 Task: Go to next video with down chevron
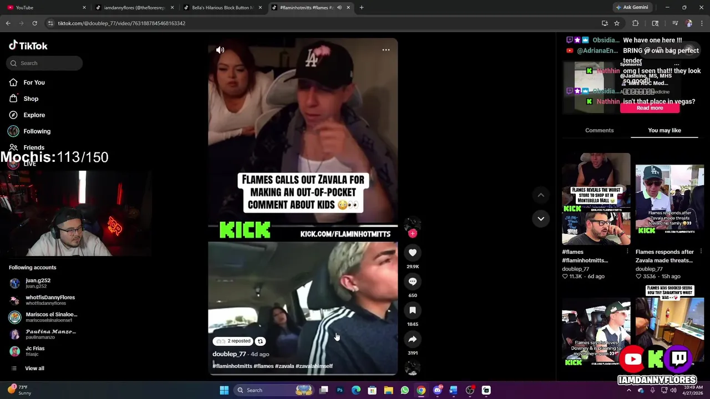pos(541,218)
